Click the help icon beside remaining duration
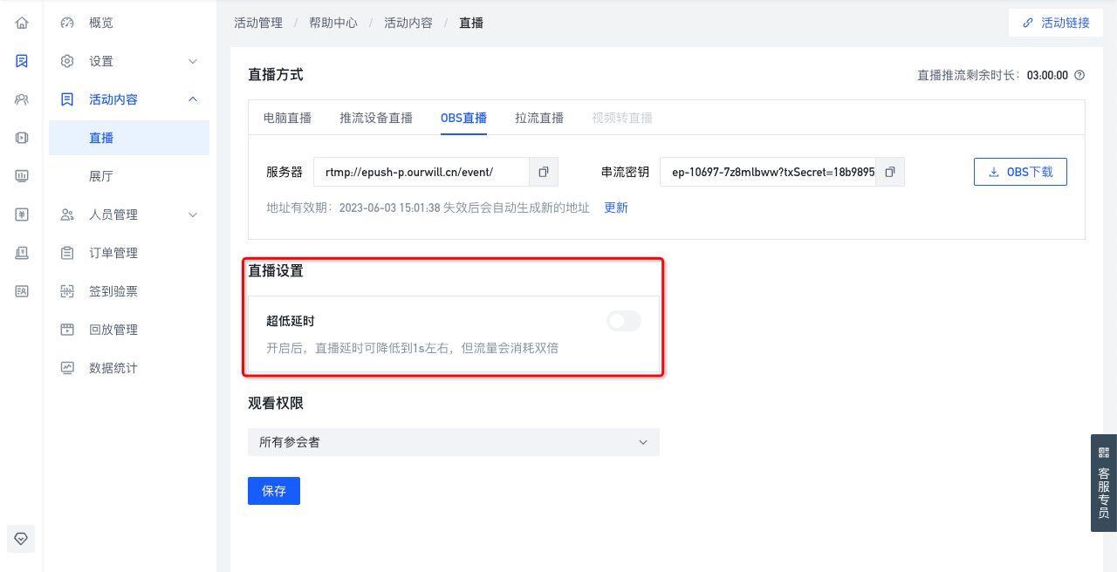 click(1079, 75)
